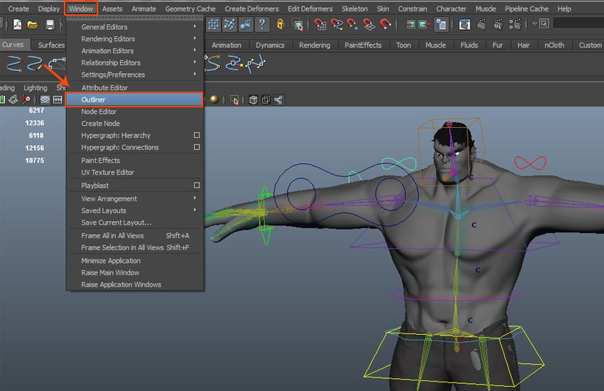Switch to the Rendering shelf tab
This screenshot has height=391, width=604.
314,45
